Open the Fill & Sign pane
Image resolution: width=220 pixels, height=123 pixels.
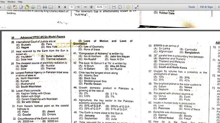pos(206,7)
